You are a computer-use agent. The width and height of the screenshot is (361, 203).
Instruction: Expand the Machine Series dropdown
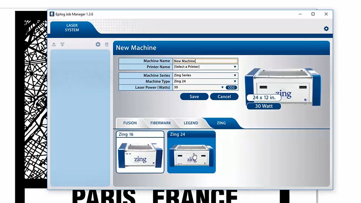[x=205, y=75]
